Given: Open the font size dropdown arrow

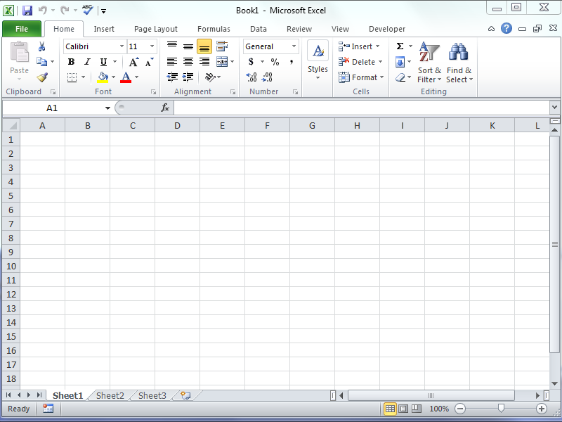Looking at the screenshot, I should [152, 46].
